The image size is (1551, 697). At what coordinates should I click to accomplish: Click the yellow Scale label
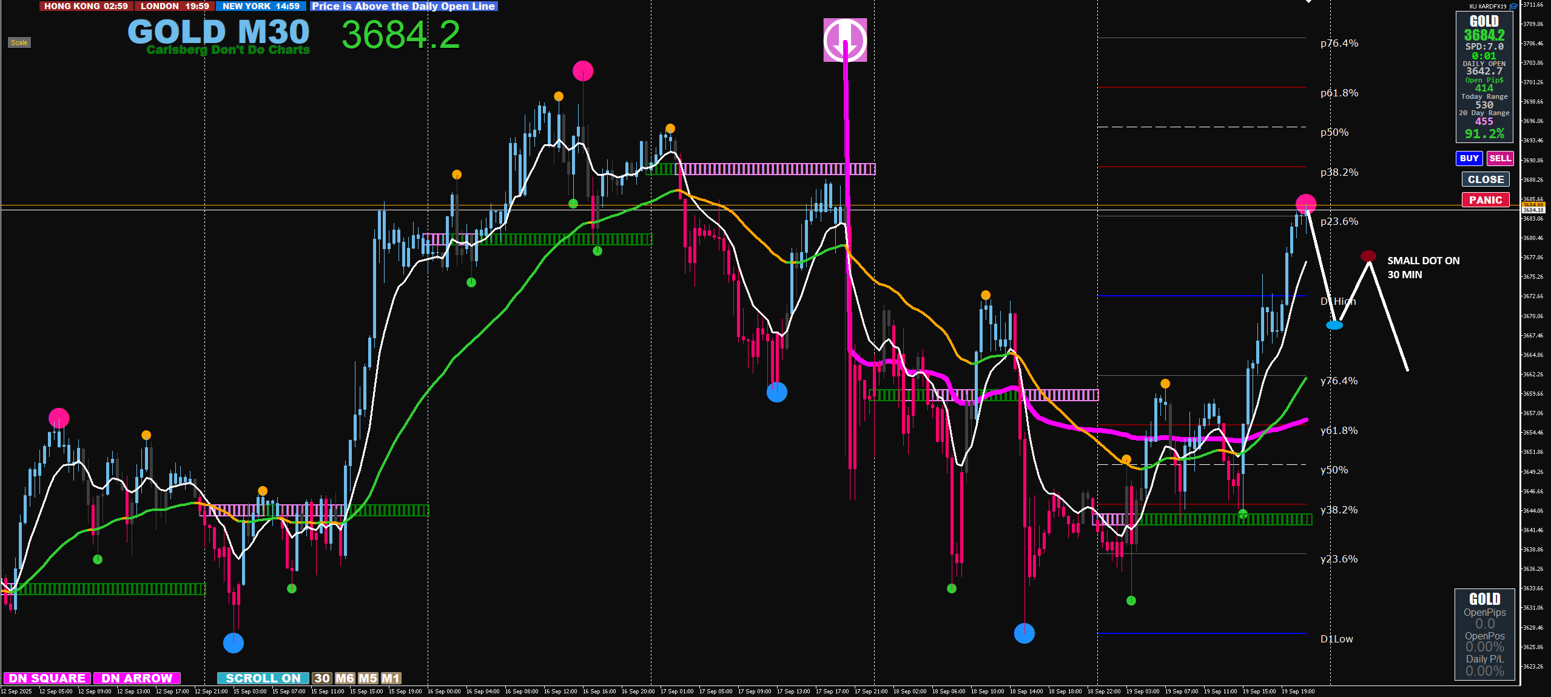click(19, 42)
